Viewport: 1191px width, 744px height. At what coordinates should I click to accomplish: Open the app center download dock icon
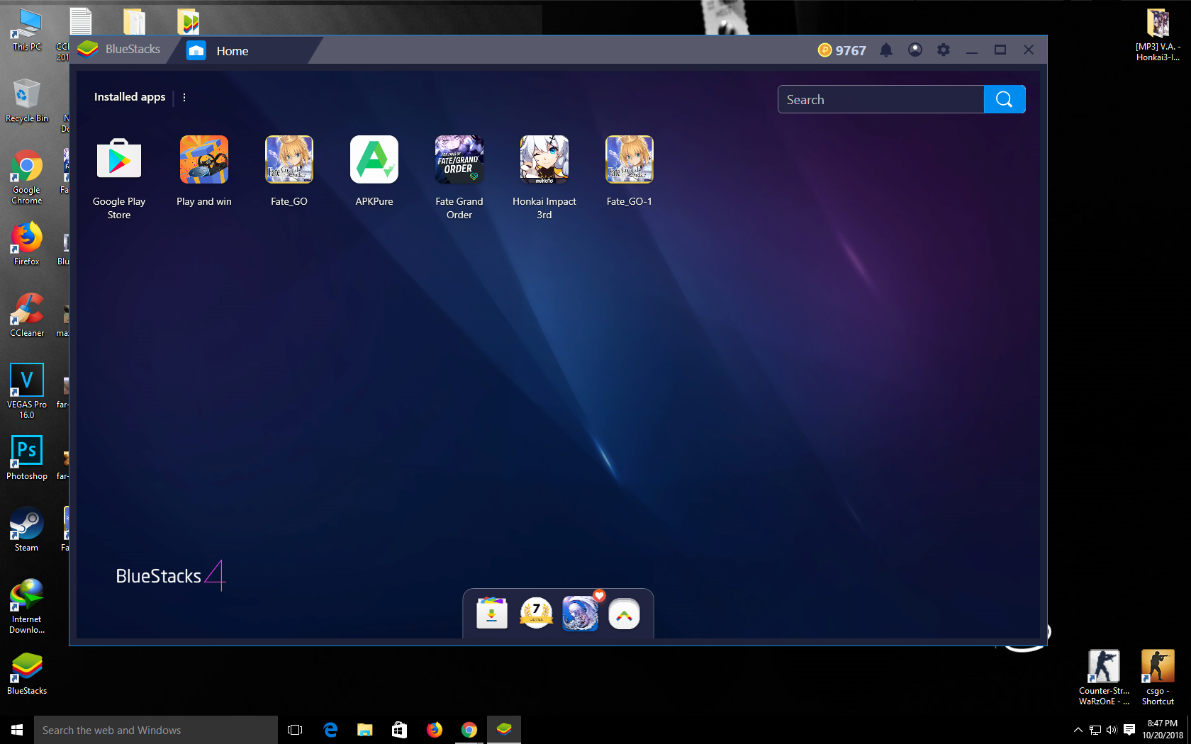click(492, 614)
